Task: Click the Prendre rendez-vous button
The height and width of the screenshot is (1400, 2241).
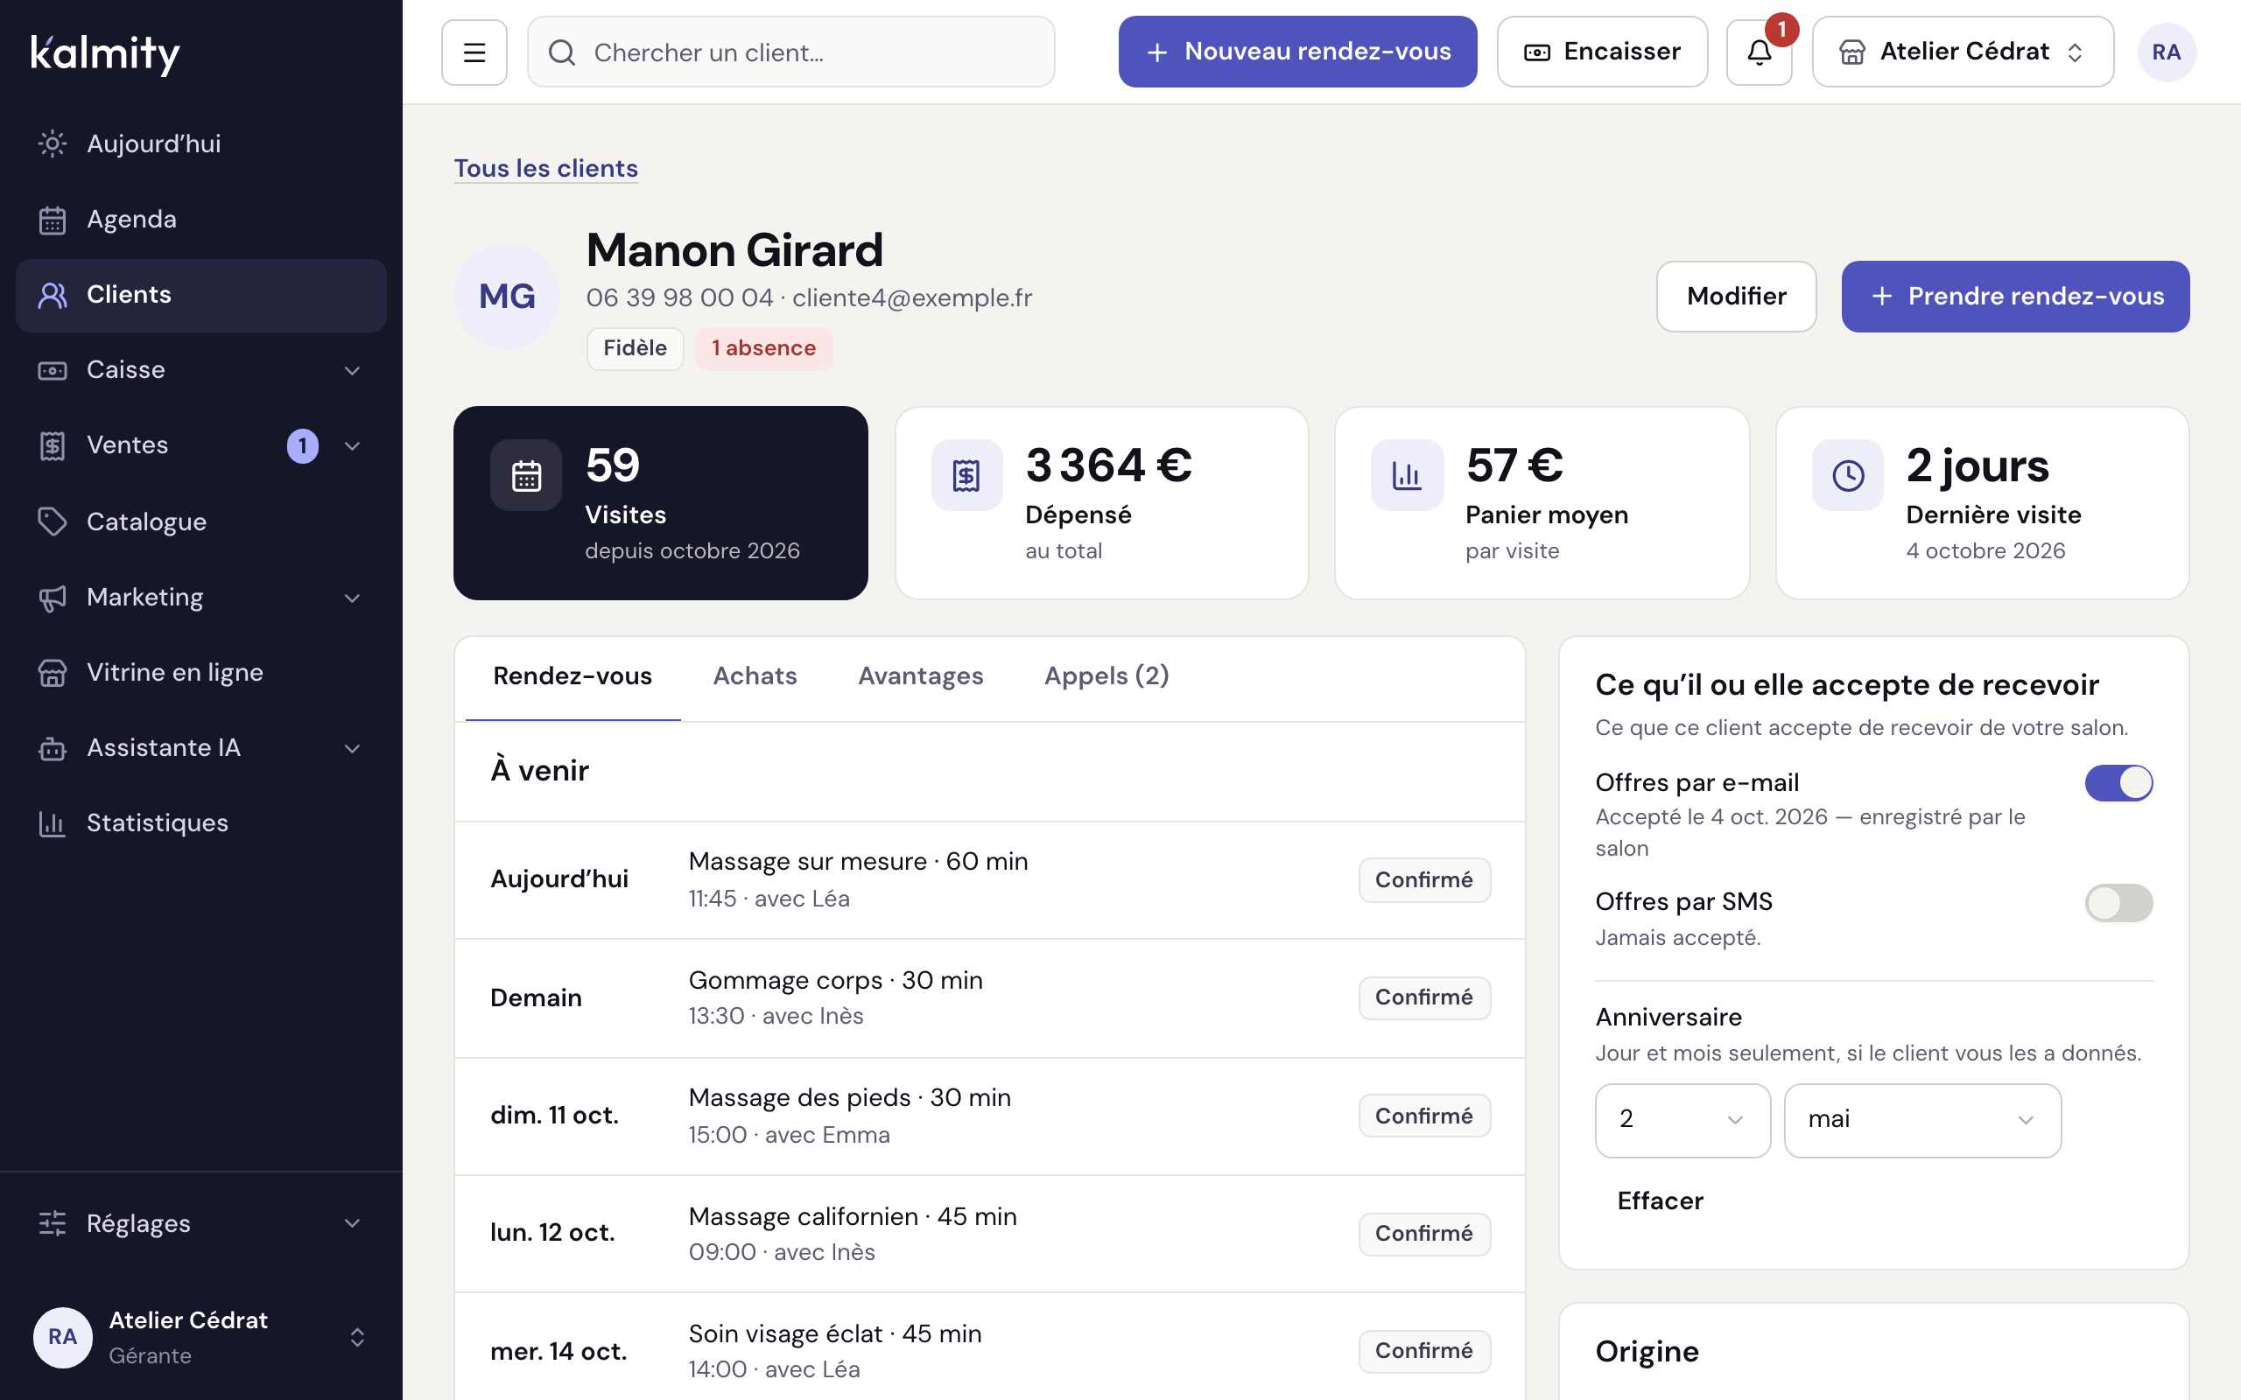Action: point(2015,297)
